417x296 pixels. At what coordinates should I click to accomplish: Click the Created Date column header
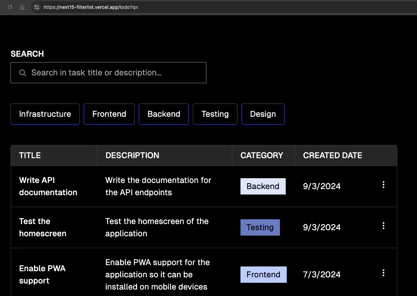pyautogui.click(x=332, y=155)
